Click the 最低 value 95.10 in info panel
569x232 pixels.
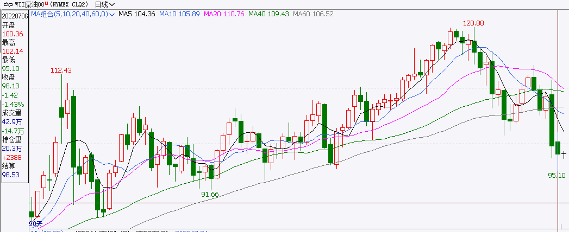(11, 69)
